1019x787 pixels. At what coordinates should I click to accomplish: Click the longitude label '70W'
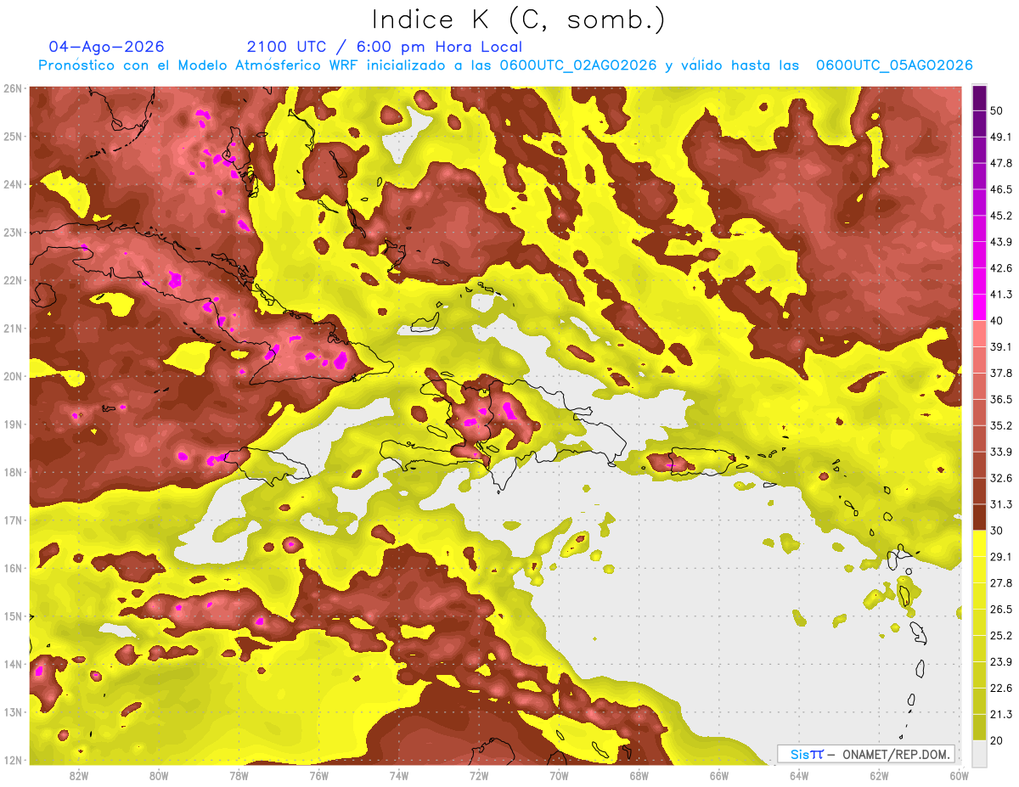[559, 775]
